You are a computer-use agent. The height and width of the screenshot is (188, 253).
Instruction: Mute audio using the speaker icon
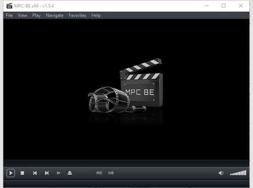coord(221,173)
